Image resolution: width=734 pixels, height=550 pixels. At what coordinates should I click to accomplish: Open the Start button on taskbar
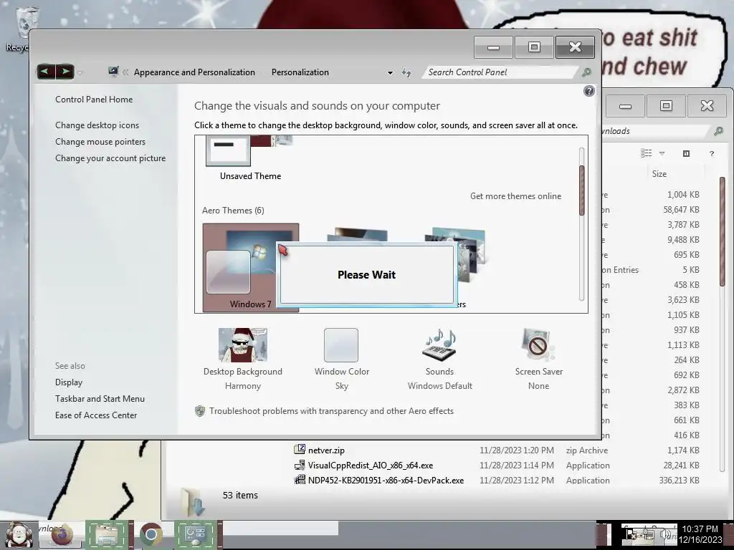[x=19, y=535]
